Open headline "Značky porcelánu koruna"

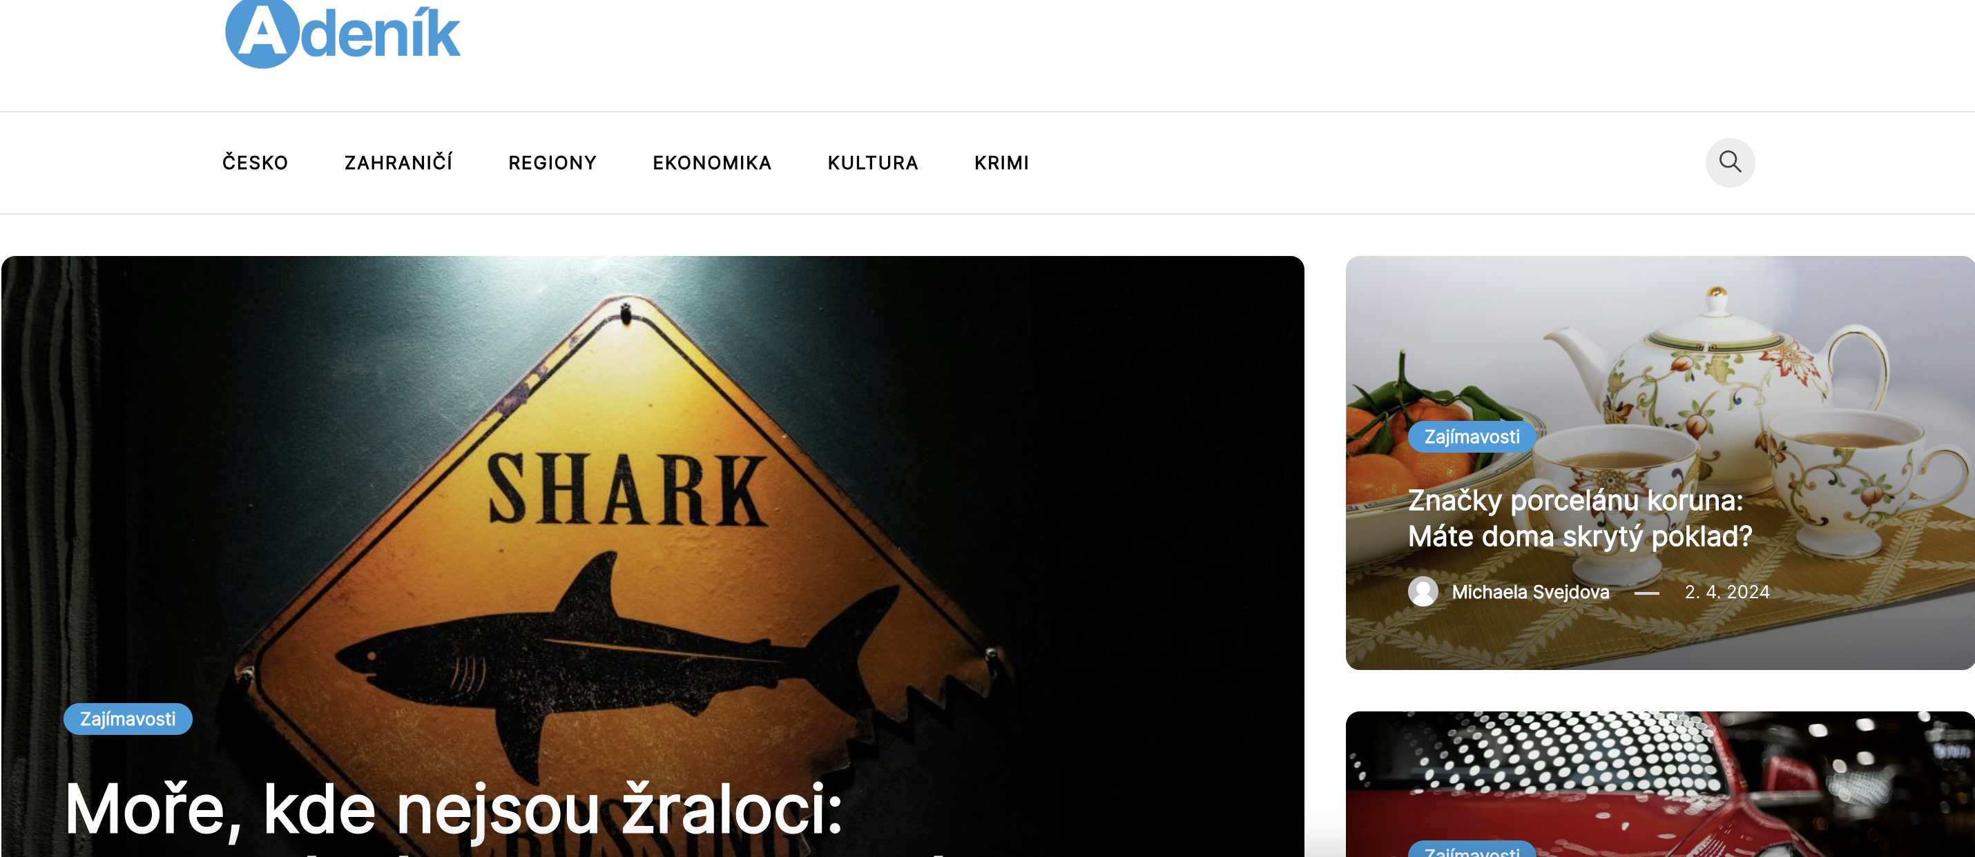point(1580,518)
